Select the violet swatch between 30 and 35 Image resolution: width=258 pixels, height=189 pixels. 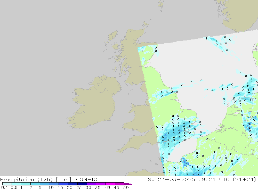click(91, 184)
